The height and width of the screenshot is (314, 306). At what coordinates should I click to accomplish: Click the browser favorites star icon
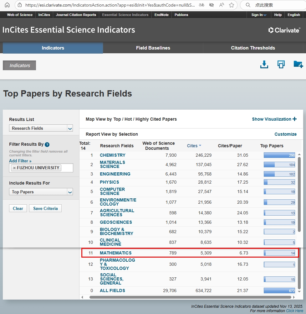click(x=232, y=5)
